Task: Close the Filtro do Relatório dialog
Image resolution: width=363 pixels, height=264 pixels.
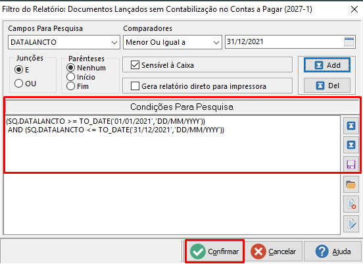Action: (354, 9)
